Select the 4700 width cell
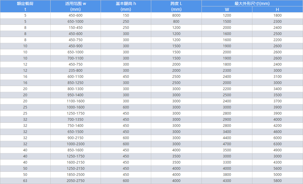This screenshot has width=303, height=184. [x=227, y=144]
